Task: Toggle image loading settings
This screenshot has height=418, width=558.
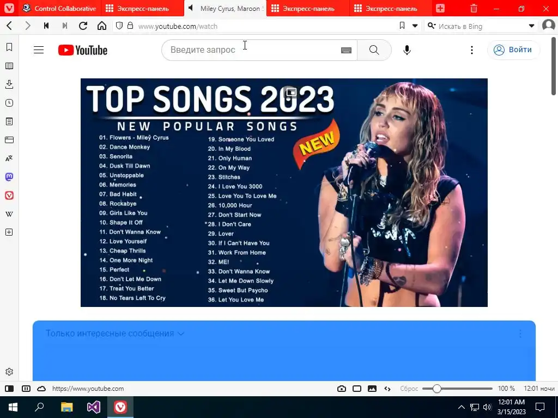Action: coord(372,389)
